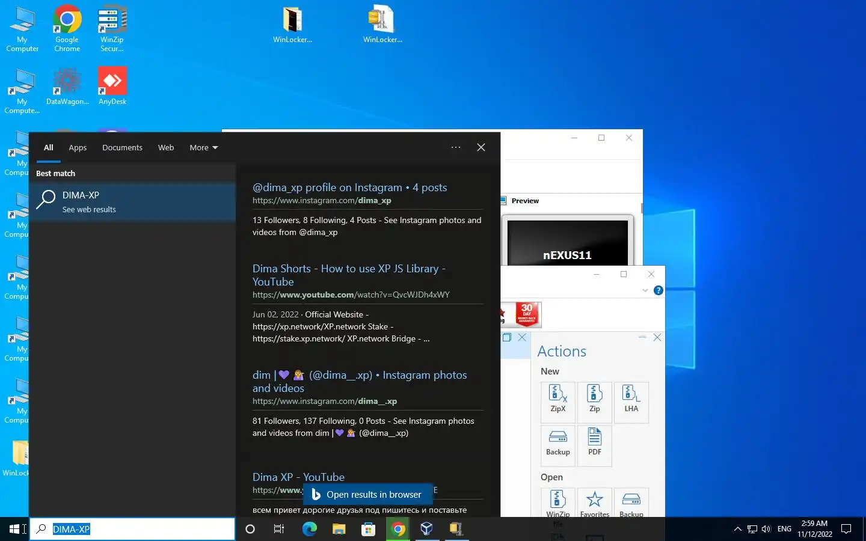Open WinZip File under Open actions

click(558, 503)
